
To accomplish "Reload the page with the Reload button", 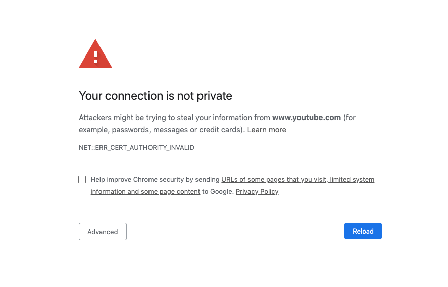I will (363, 231).
